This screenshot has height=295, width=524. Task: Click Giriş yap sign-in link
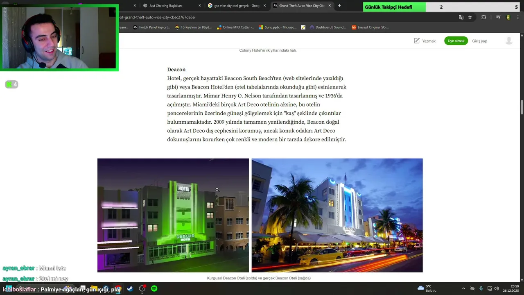click(x=479, y=41)
